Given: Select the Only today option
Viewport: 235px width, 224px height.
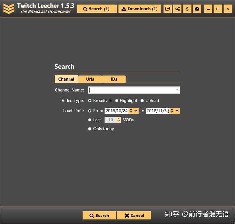Looking at the screenshot, I should pos(101,129).
